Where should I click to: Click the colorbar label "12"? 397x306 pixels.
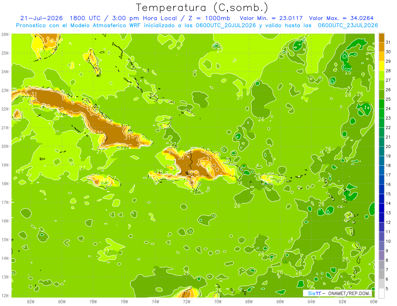pyautogui.click(x=388, y=222)
